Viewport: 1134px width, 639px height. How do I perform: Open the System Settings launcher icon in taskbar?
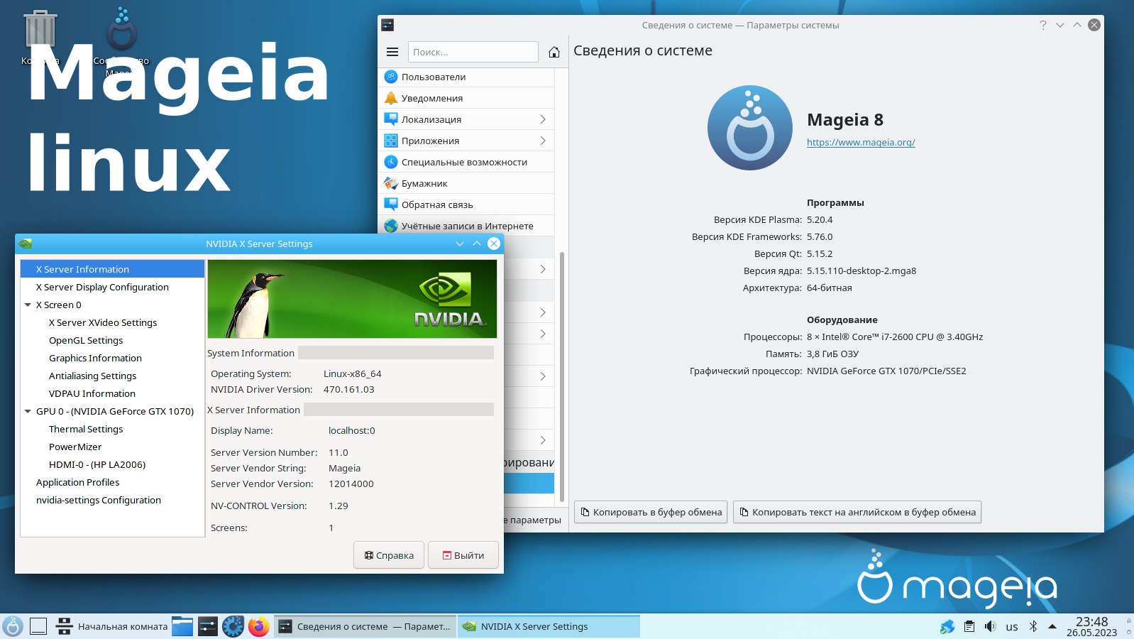coord(208,626)
